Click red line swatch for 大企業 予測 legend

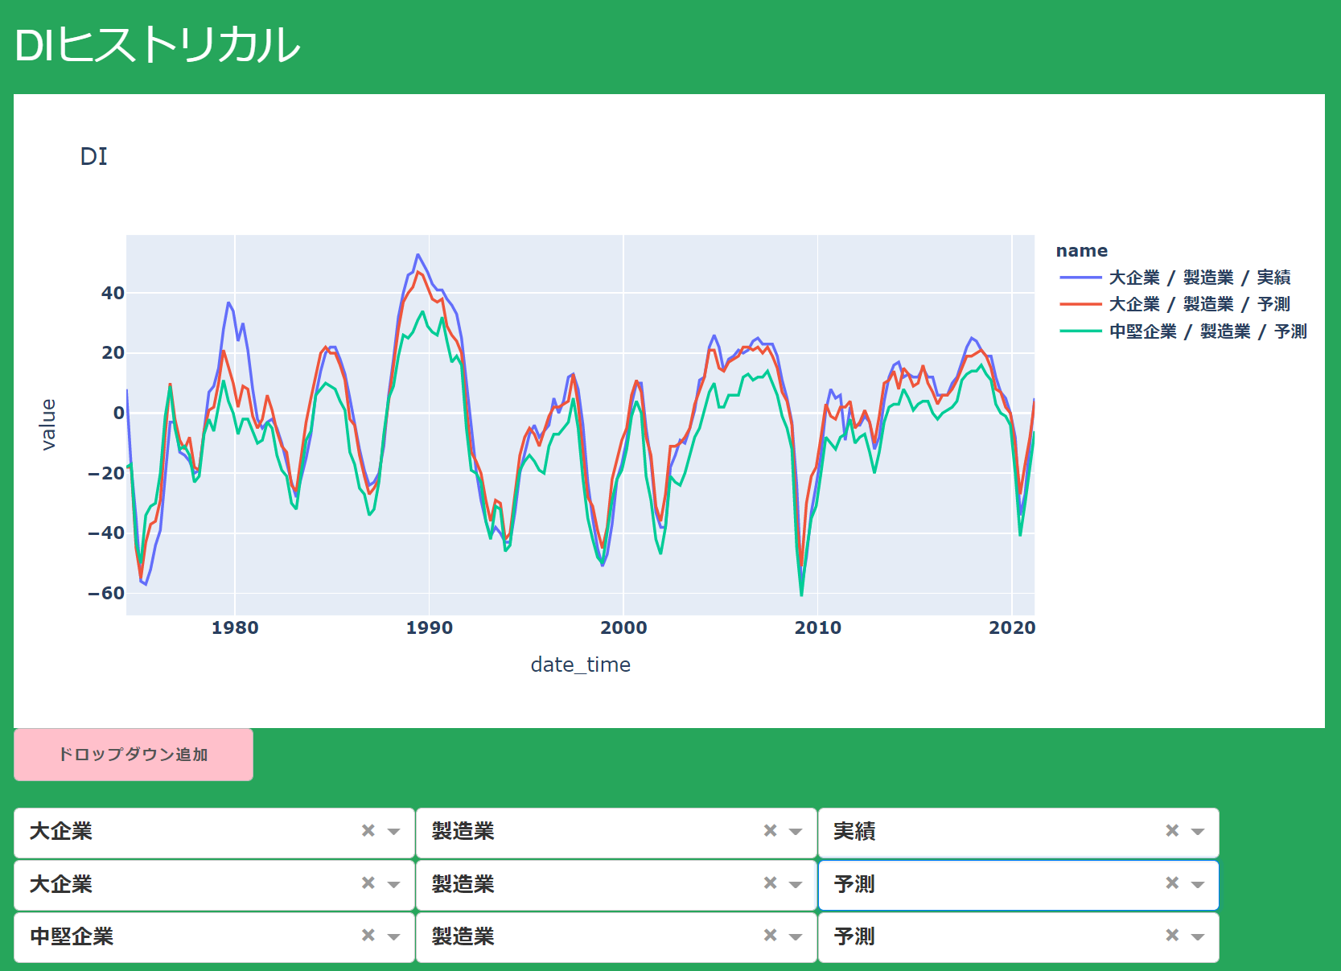tap(1080, 304)
